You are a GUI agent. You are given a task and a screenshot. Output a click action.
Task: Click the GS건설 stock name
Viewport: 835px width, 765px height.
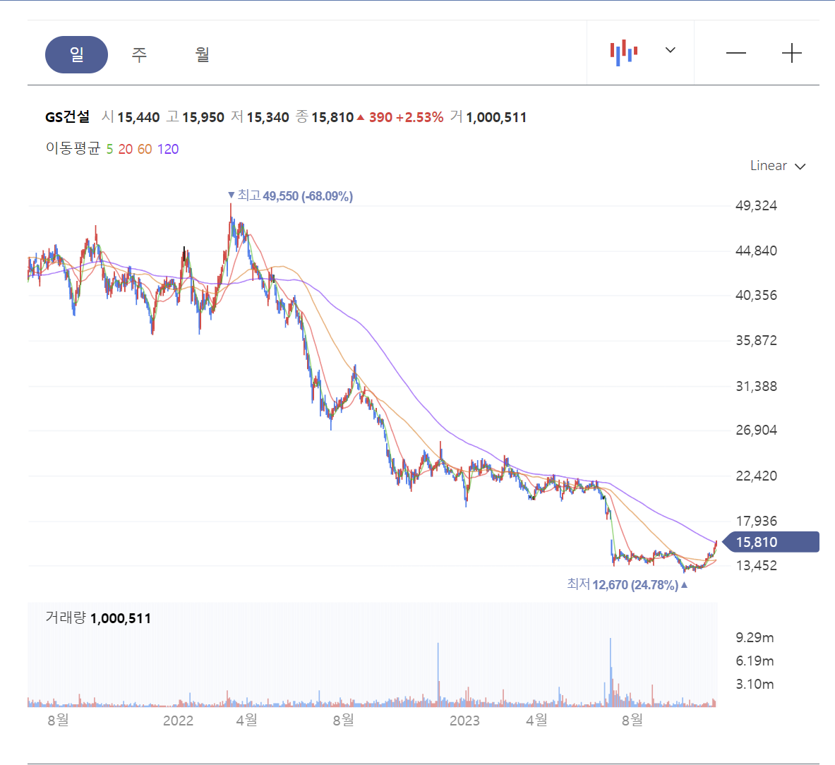click(67, 117)
